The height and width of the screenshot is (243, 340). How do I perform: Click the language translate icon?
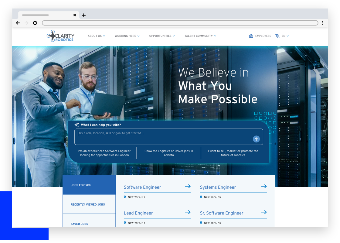pos(277,36)
